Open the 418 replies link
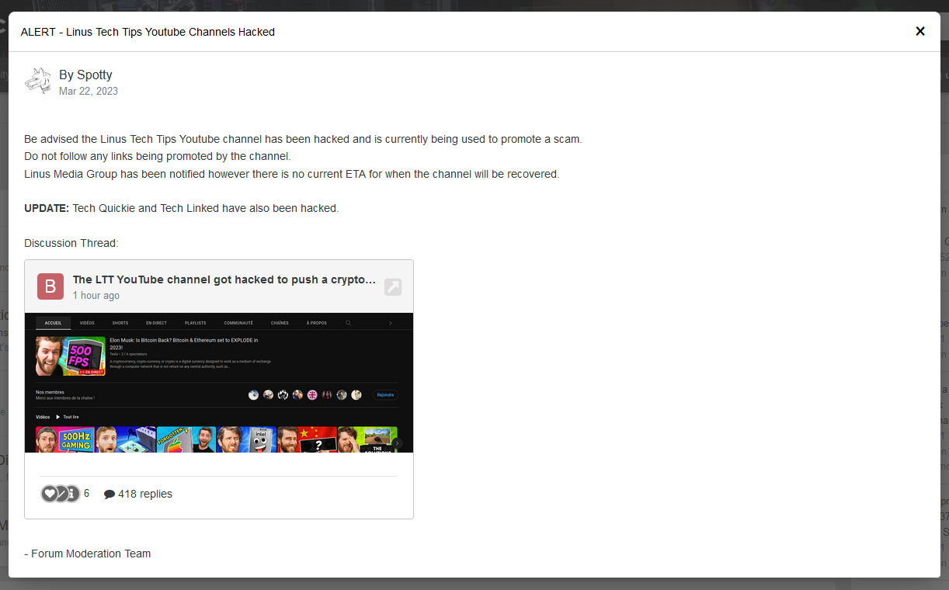This screenshot has width=949, height=590. 145,494
